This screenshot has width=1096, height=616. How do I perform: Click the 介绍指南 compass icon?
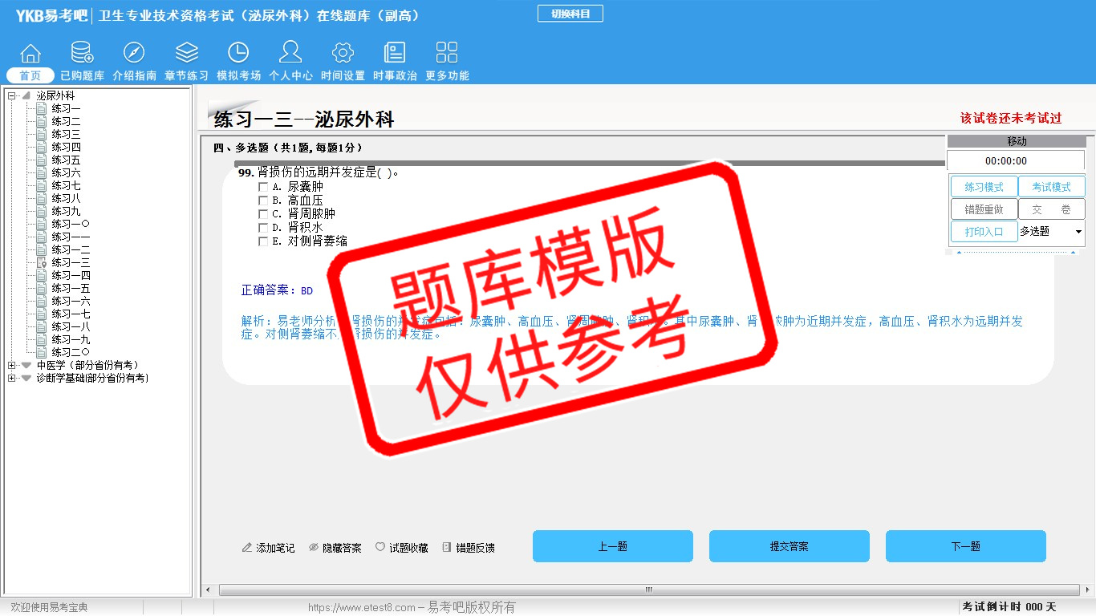134,54
